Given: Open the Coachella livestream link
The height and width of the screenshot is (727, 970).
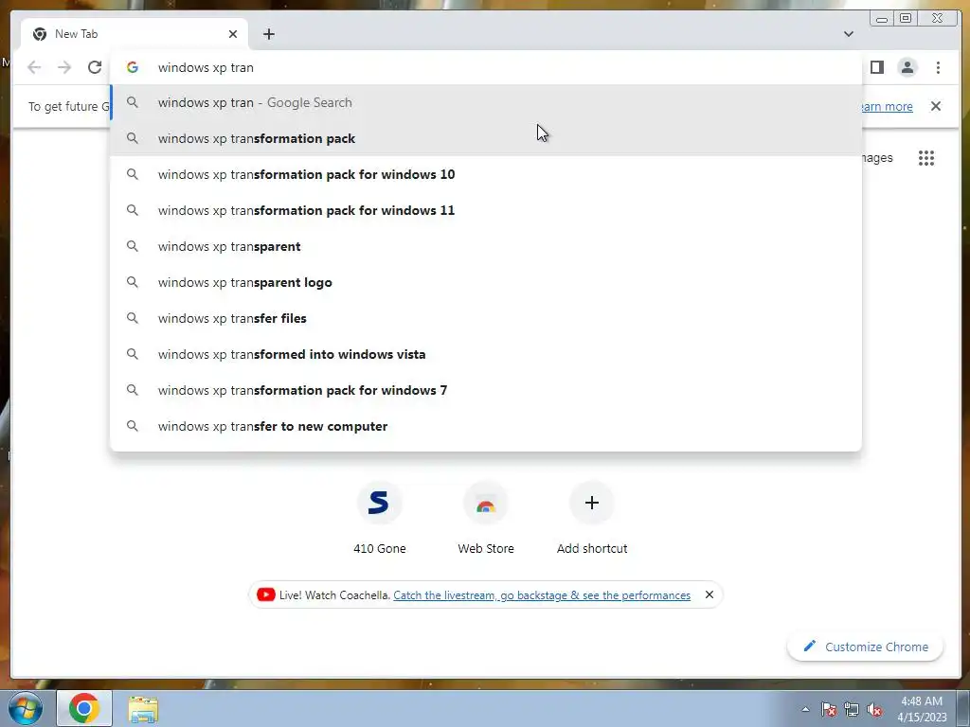Looking at the screenshot, I should coord(542,595).
